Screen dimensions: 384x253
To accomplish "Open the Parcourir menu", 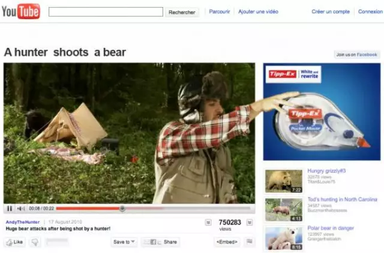I will tap(219, 11).
